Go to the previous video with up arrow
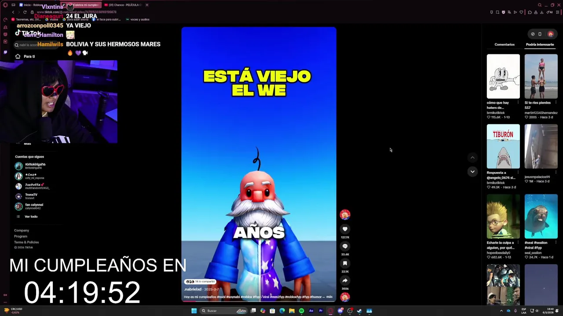The height and width of the screenshot is (316, 563). click(472, 158)
